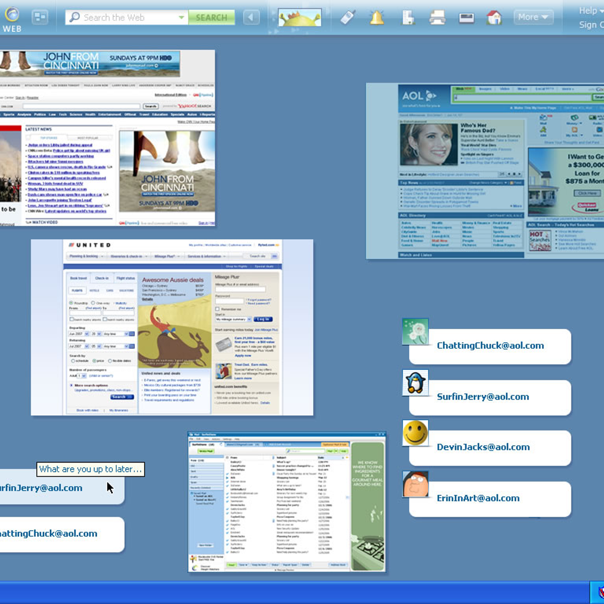This screenshot has width=604, height=604.
Task: Open the United airlines page thumbnail
Action: [172, 327]
